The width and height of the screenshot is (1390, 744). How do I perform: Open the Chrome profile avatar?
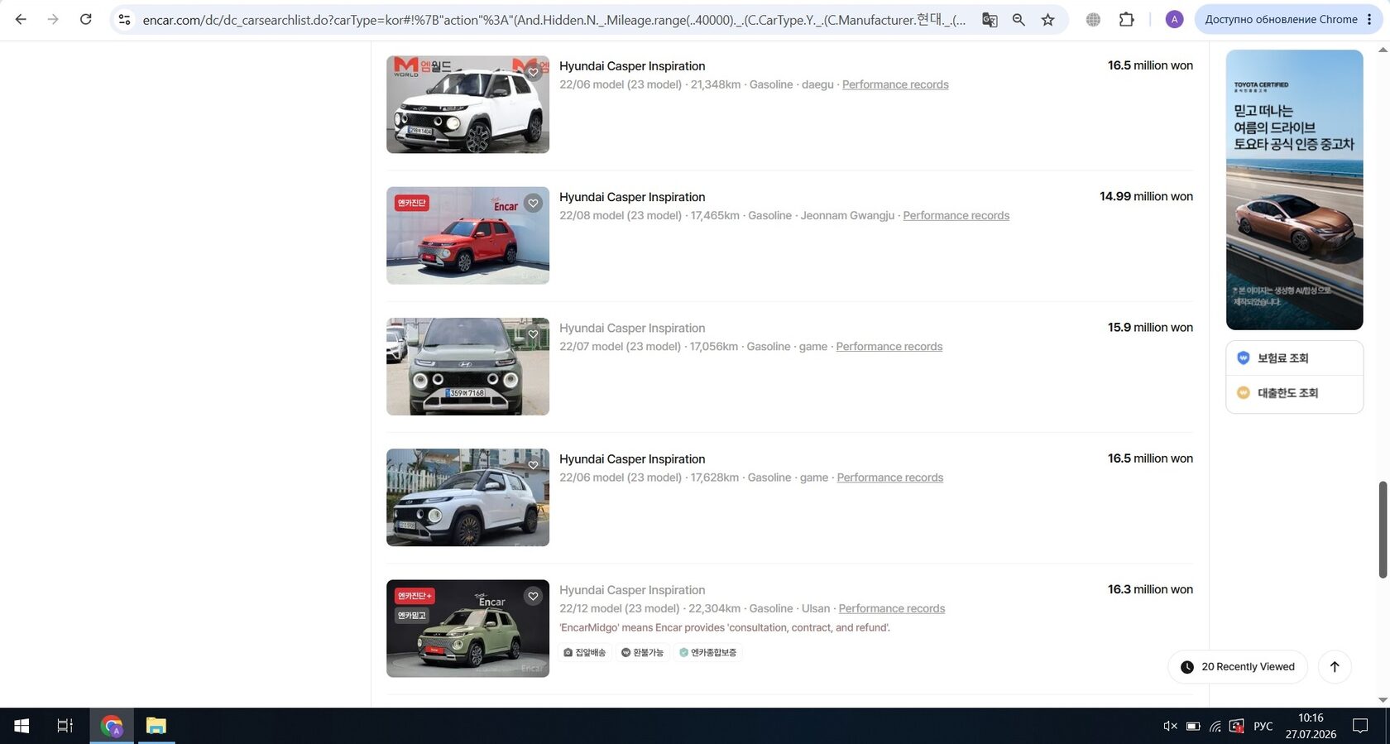pos(1174,19)
